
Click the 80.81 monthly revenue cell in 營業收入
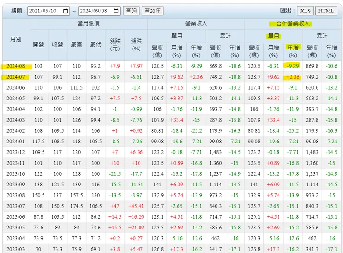coord(157,131)
